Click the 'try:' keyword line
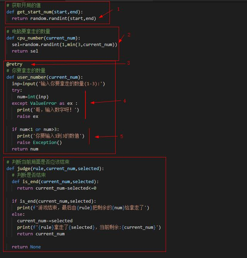Screen dimensions: 247x258 tap(17, 90)
